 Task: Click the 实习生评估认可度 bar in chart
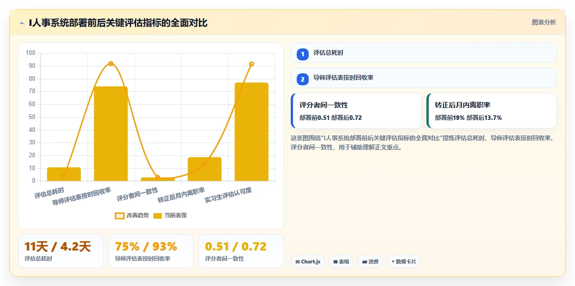point(252,132)
